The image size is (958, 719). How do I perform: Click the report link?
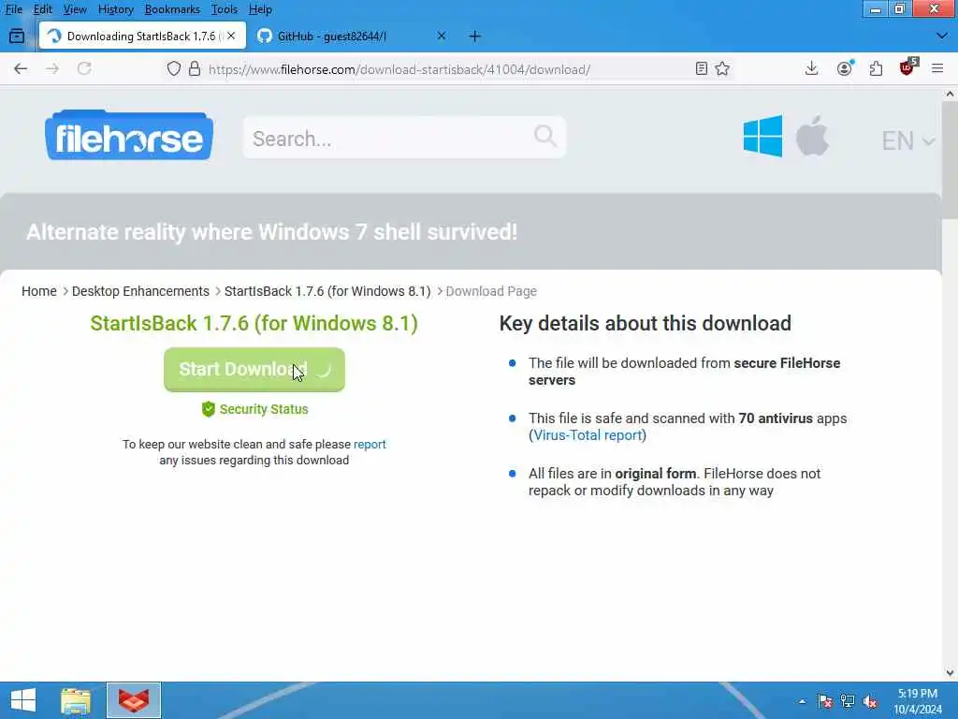370,445
